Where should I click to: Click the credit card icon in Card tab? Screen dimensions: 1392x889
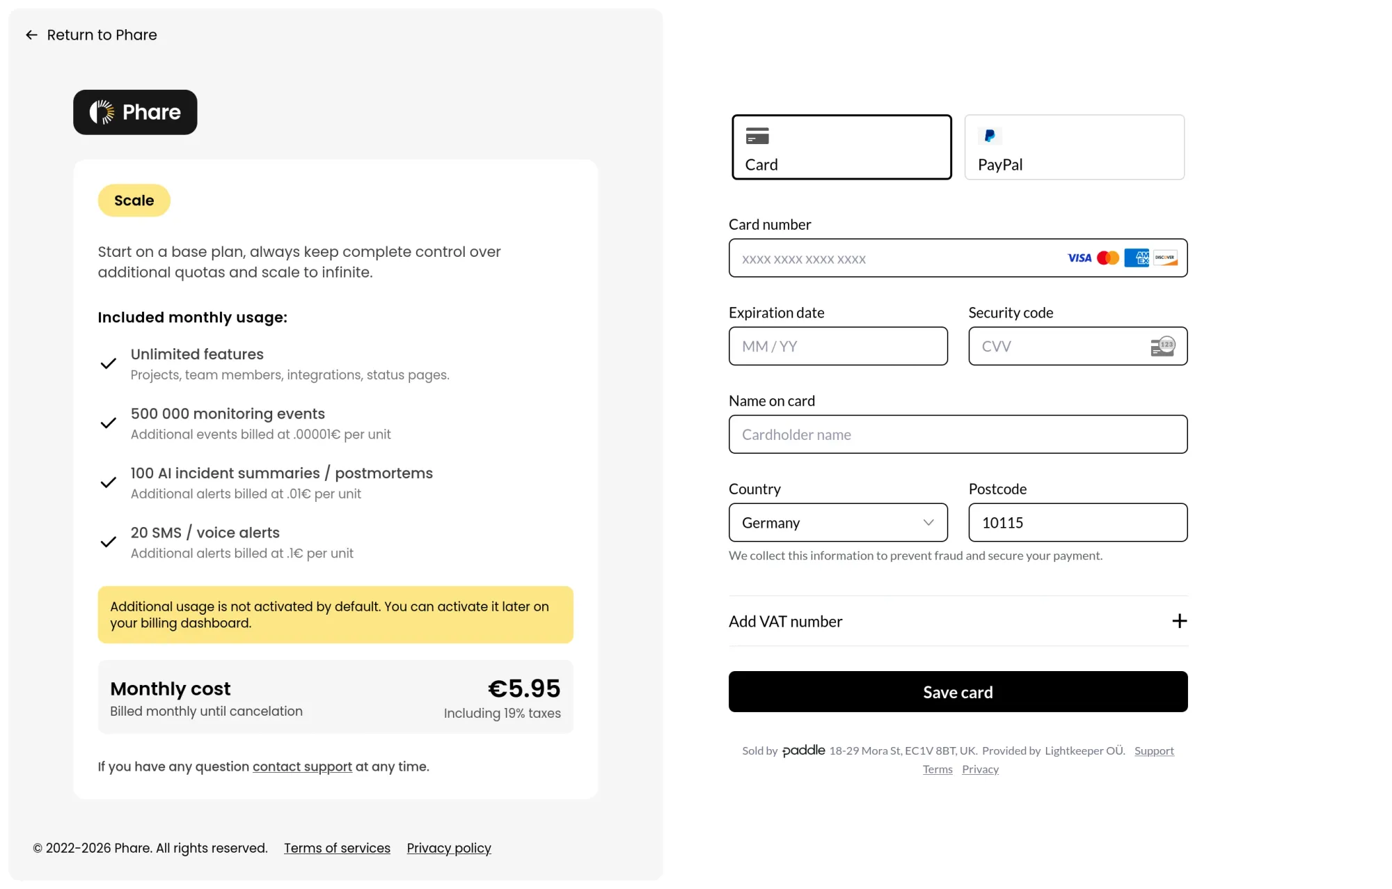click(x=757, y=136)
